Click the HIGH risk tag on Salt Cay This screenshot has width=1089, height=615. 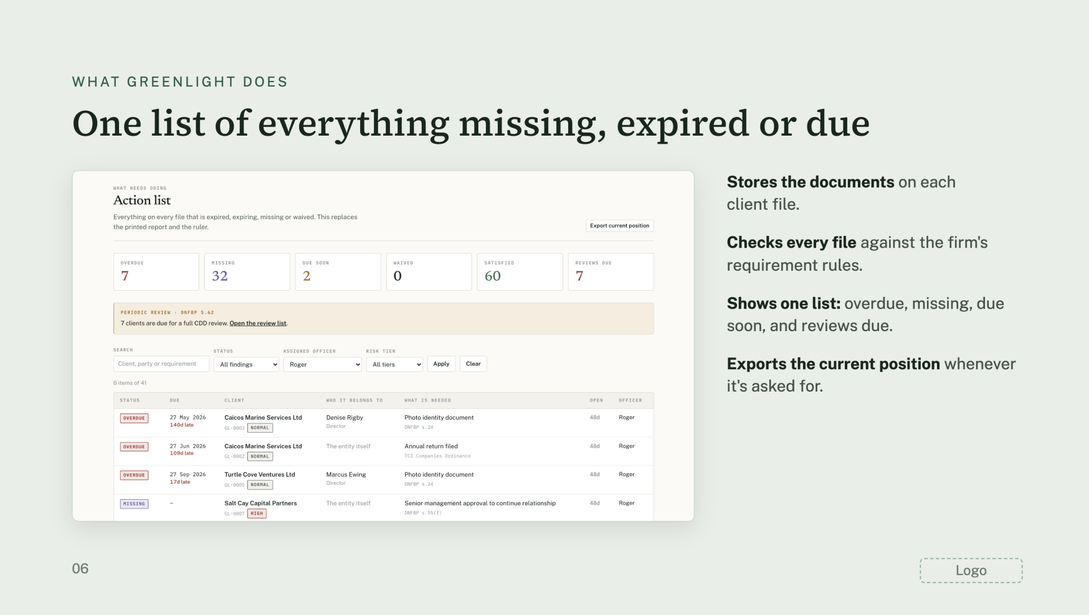pyautogui.click(x=257, y=514)
